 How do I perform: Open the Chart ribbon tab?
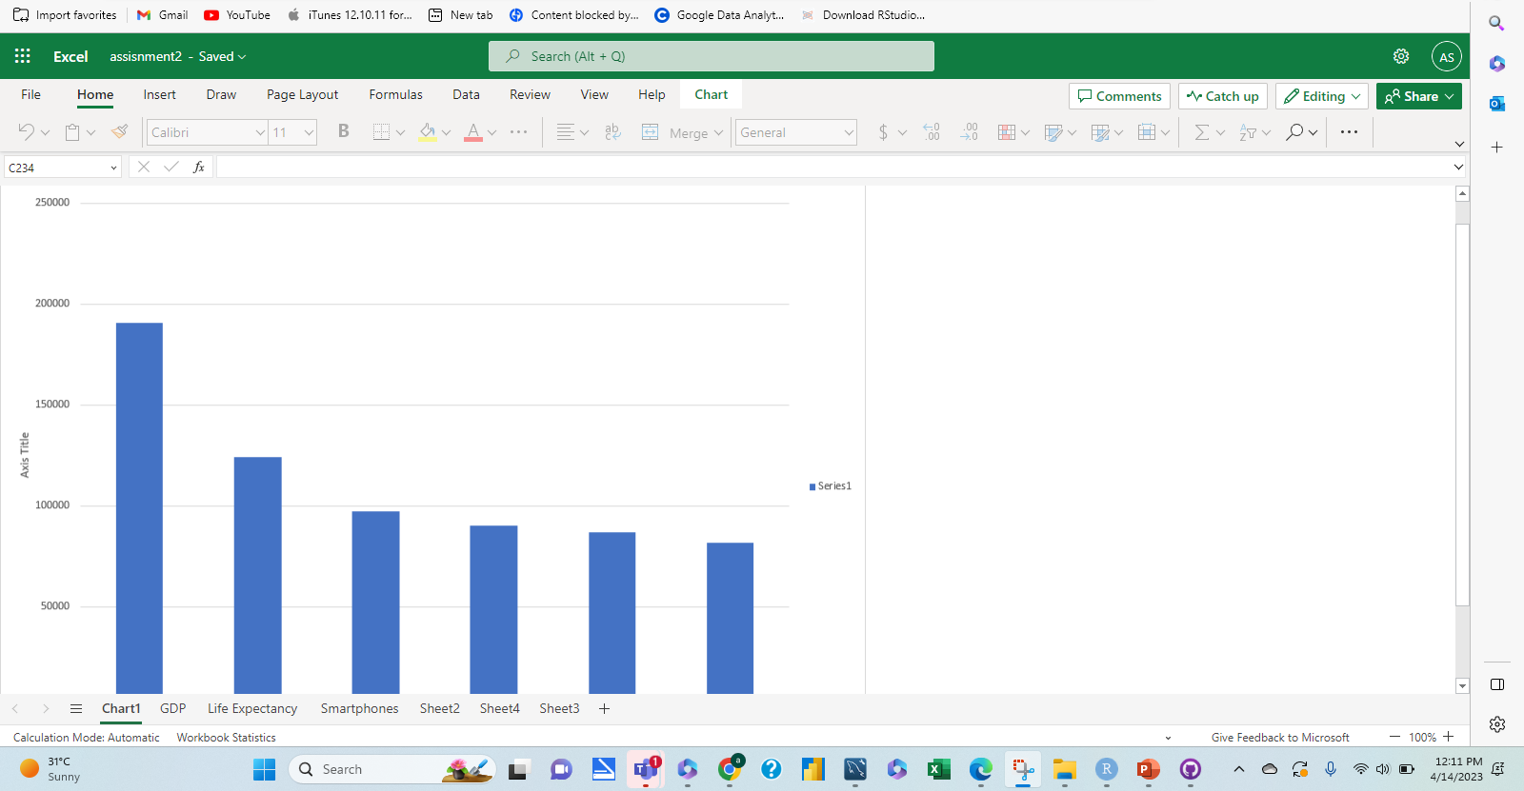pyautogui.click(x=711, y=94)
